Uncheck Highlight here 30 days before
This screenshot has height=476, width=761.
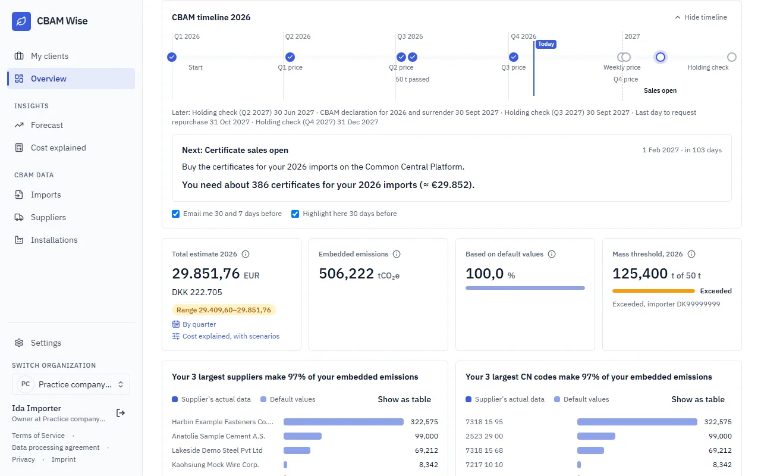click(x=295, y=214)
